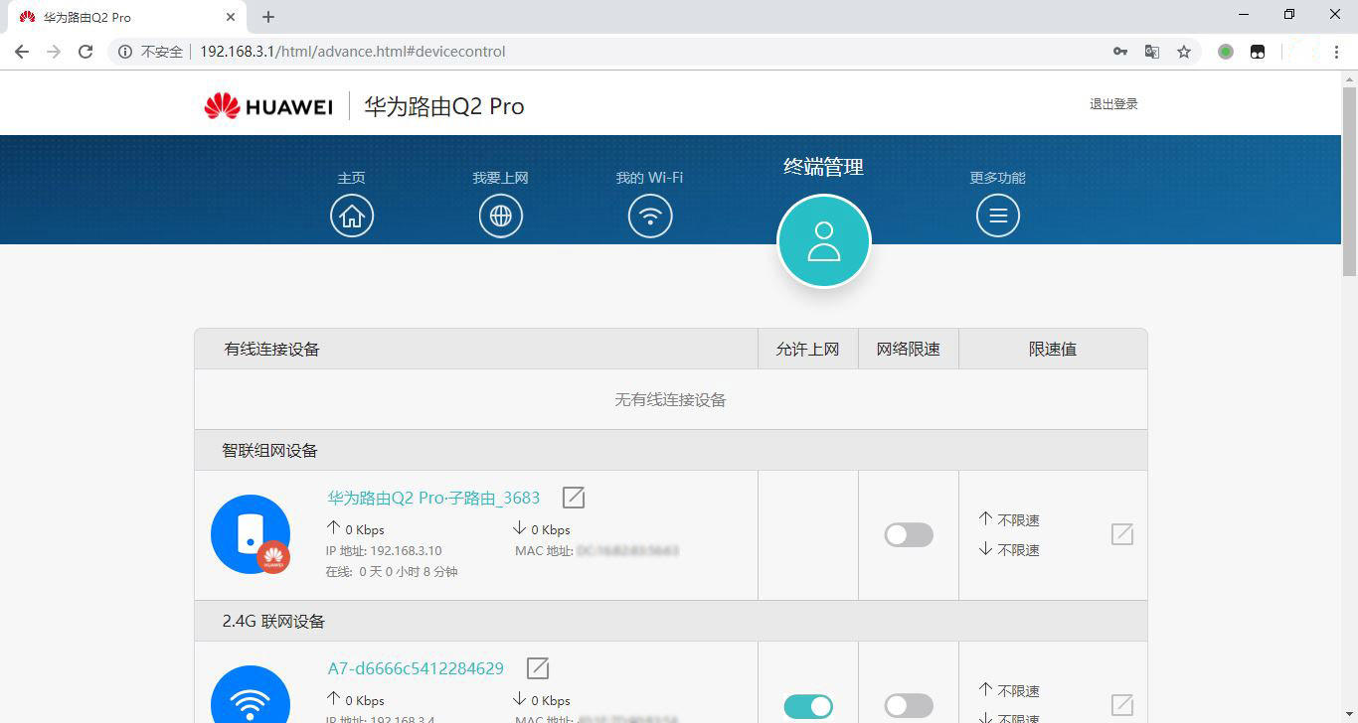Click IP 地址: 192.168.3.10 text
Screen dimensions: 1358x723
(384, 551)
